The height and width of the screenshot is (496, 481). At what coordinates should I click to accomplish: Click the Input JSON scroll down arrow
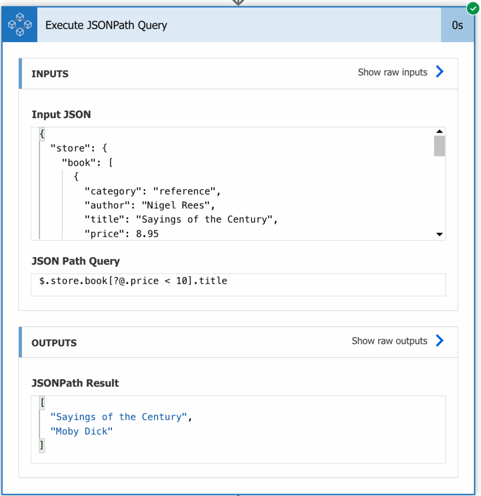click(x=439, y=234)
